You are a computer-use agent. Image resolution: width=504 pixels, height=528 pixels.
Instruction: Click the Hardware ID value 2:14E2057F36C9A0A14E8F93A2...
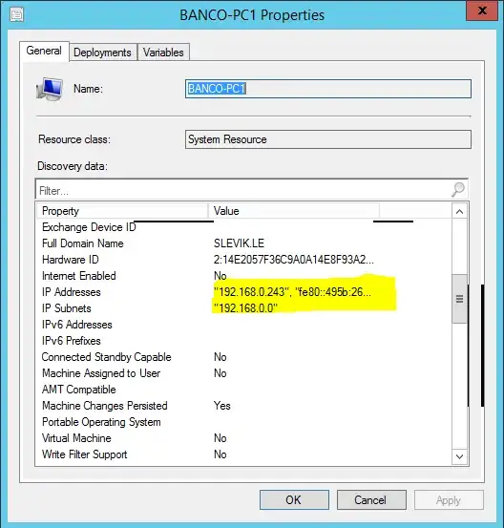294,260
